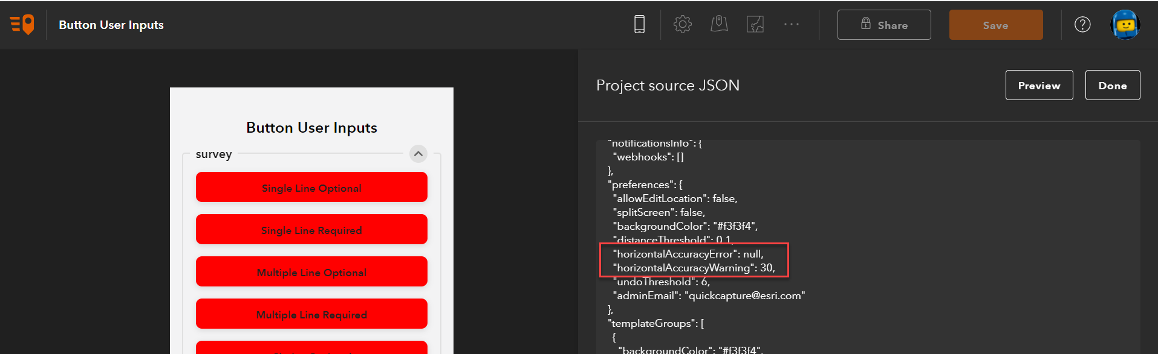Click the orange Save button
The width and height of the screenshot is (1158, 354).
click(x=995, y=25)
